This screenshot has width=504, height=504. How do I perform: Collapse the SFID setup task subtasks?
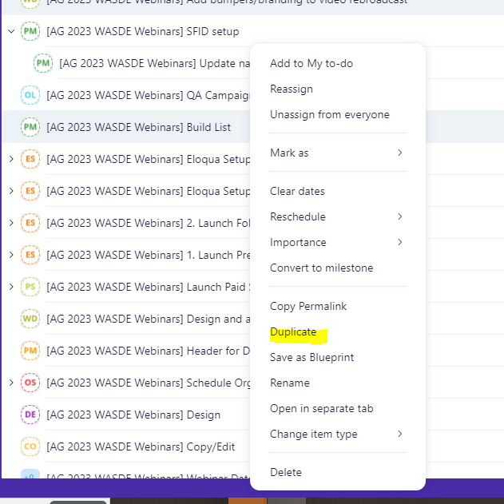[10, 32]
